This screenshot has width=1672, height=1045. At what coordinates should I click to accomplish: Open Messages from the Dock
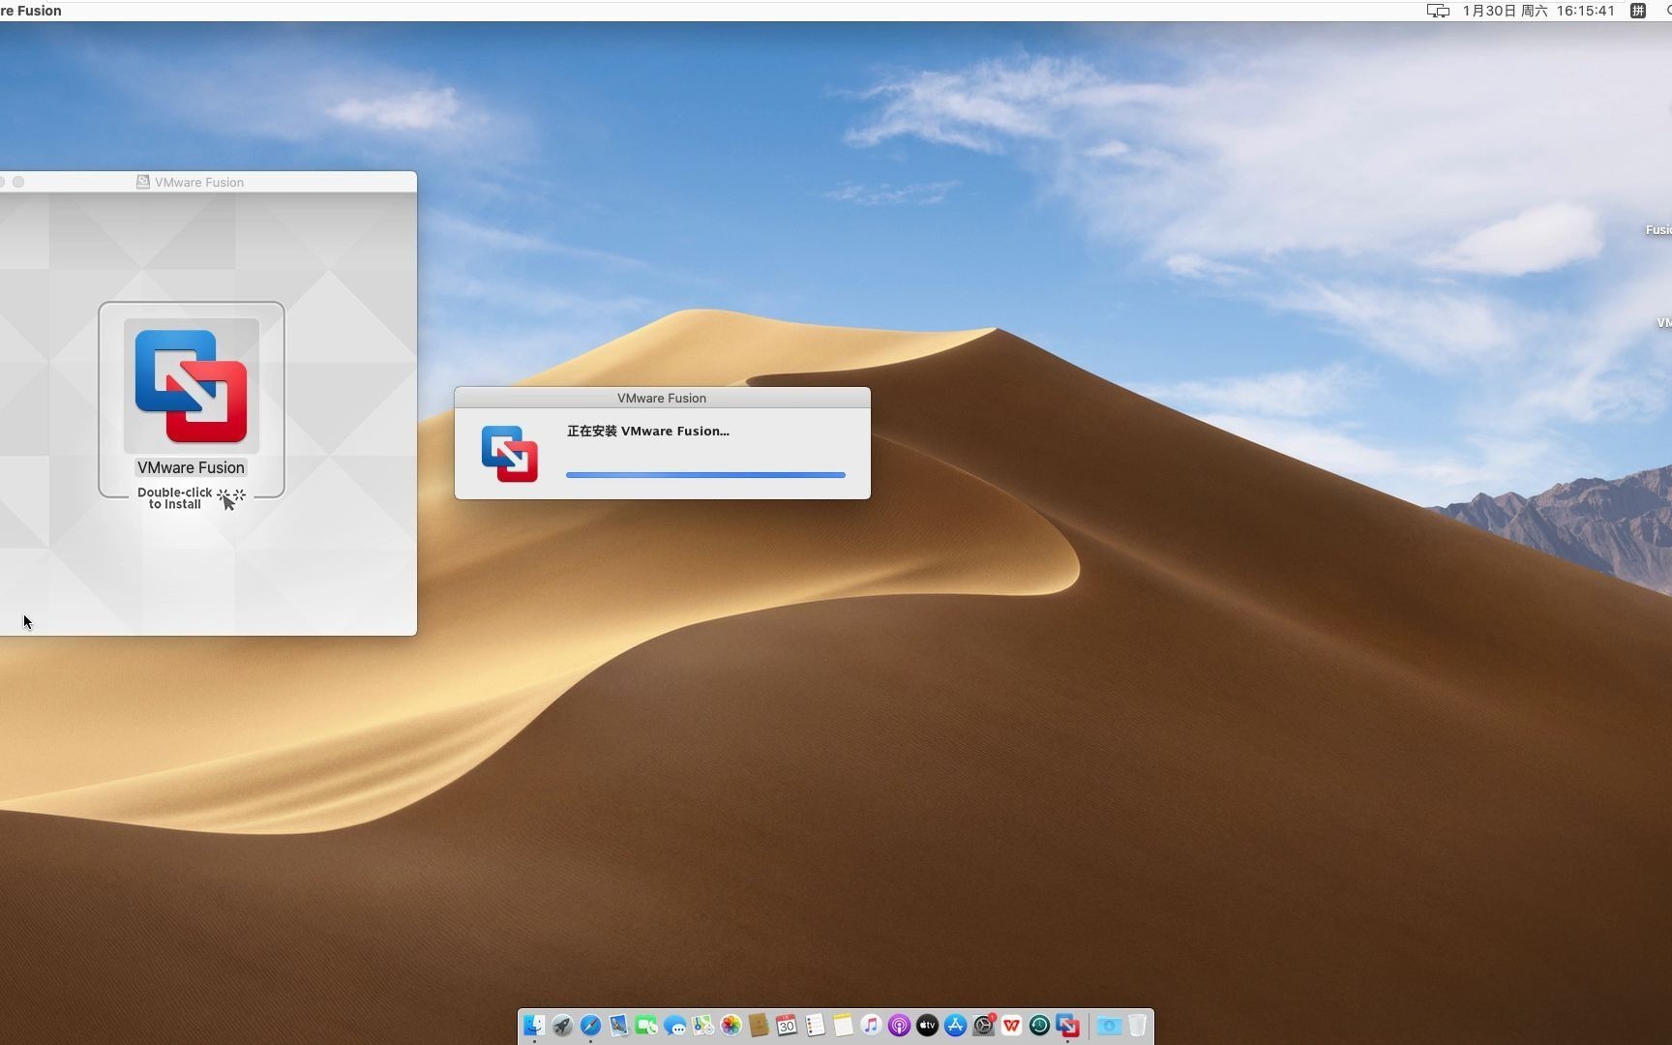tap(674, 1026)
